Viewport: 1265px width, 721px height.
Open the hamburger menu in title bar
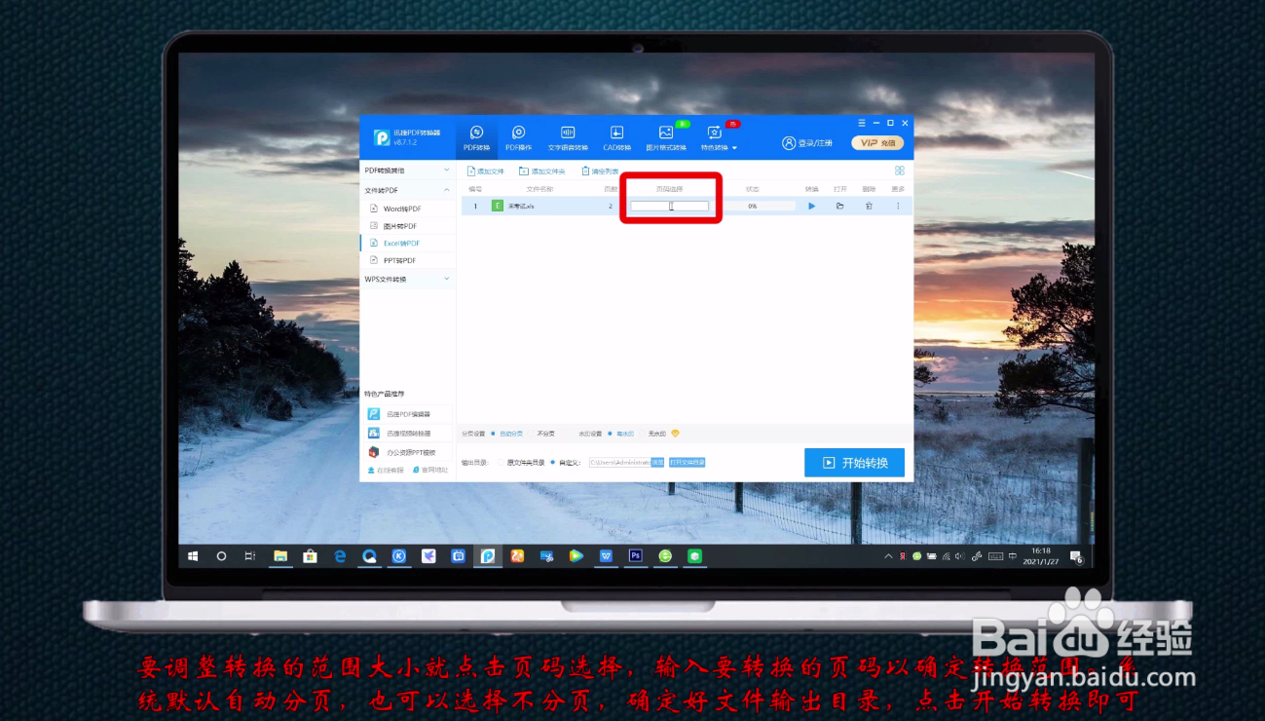point(862,123)
